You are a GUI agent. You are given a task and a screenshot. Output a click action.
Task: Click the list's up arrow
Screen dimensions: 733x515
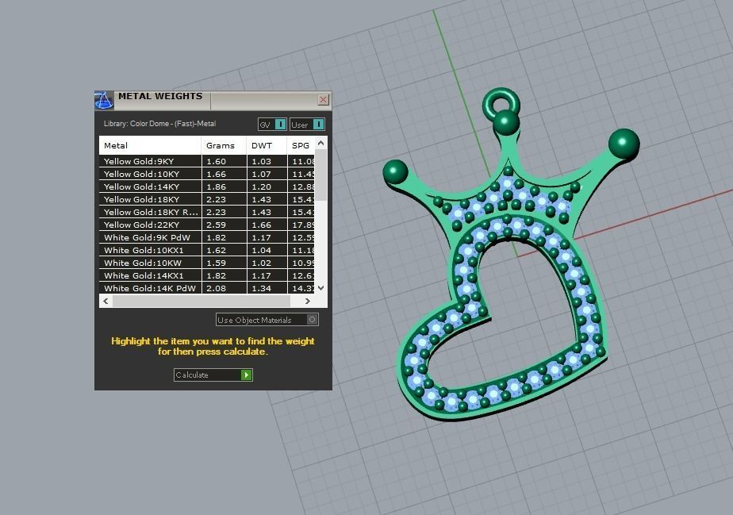pyautogui.click(x=320, y=143)
